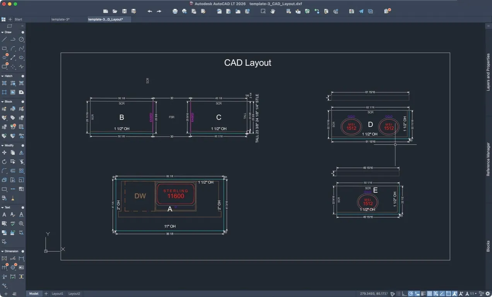Image resolution: width=492 pixels, height=297 pixels.
Task: Select the "DW" label in drawing
Action: click(140, 196)
